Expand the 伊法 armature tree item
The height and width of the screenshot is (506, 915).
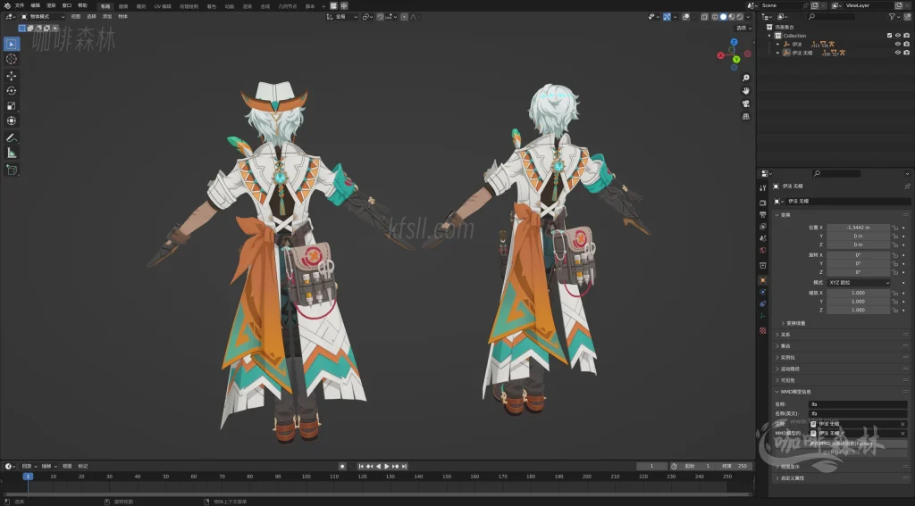(778, 45)
